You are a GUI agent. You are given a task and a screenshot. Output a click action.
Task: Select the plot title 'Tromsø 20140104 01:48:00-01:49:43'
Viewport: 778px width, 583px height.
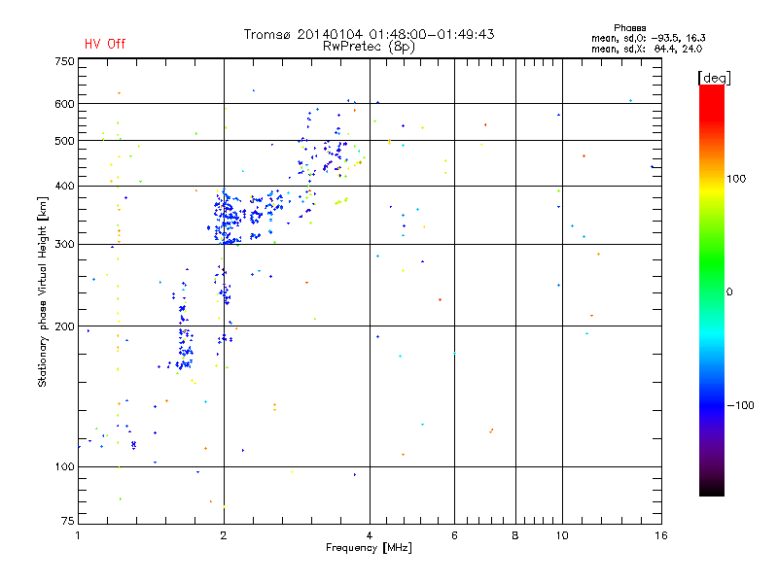369,34
